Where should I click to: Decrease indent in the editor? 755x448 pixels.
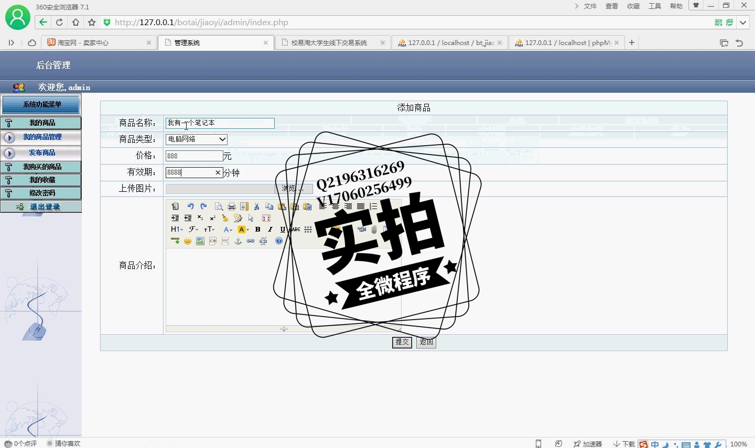(x=188, y=218)
